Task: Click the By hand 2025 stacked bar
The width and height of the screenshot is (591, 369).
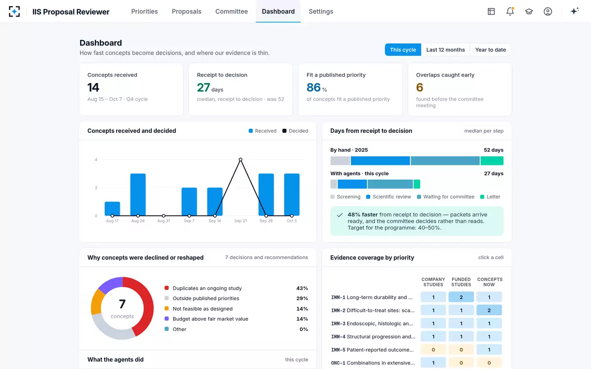Action: [x=417, y=161]
